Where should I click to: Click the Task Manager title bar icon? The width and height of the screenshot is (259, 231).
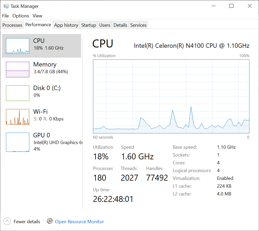point(6,6)
